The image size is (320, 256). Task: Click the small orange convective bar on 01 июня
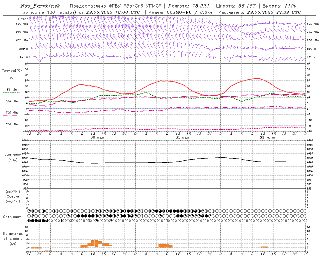(x=265, y=247)
